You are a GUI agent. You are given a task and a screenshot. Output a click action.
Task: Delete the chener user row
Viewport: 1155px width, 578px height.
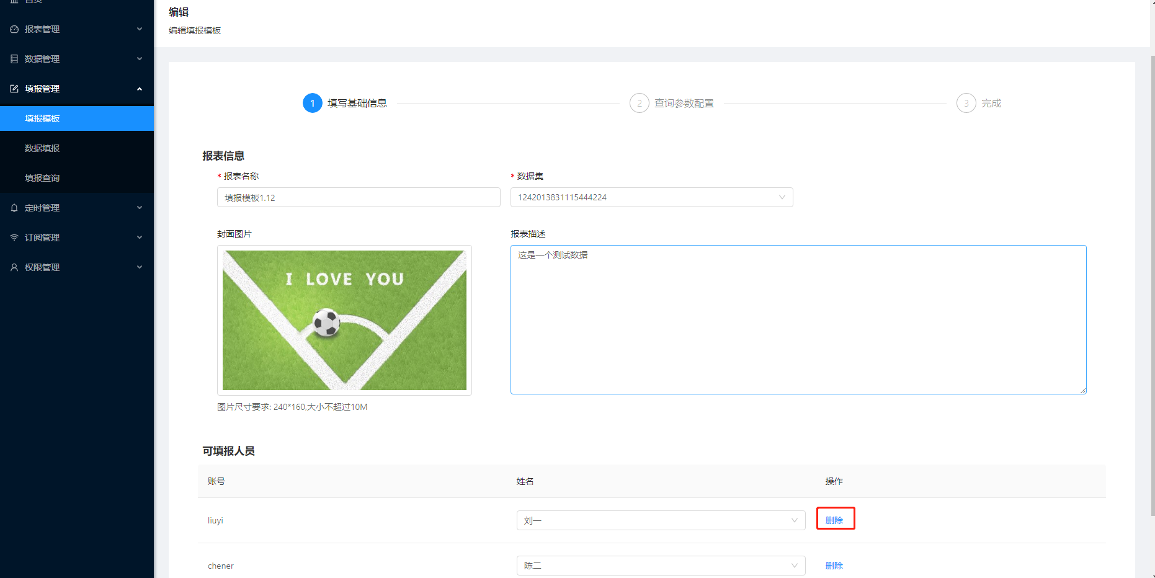click(834, 566)
